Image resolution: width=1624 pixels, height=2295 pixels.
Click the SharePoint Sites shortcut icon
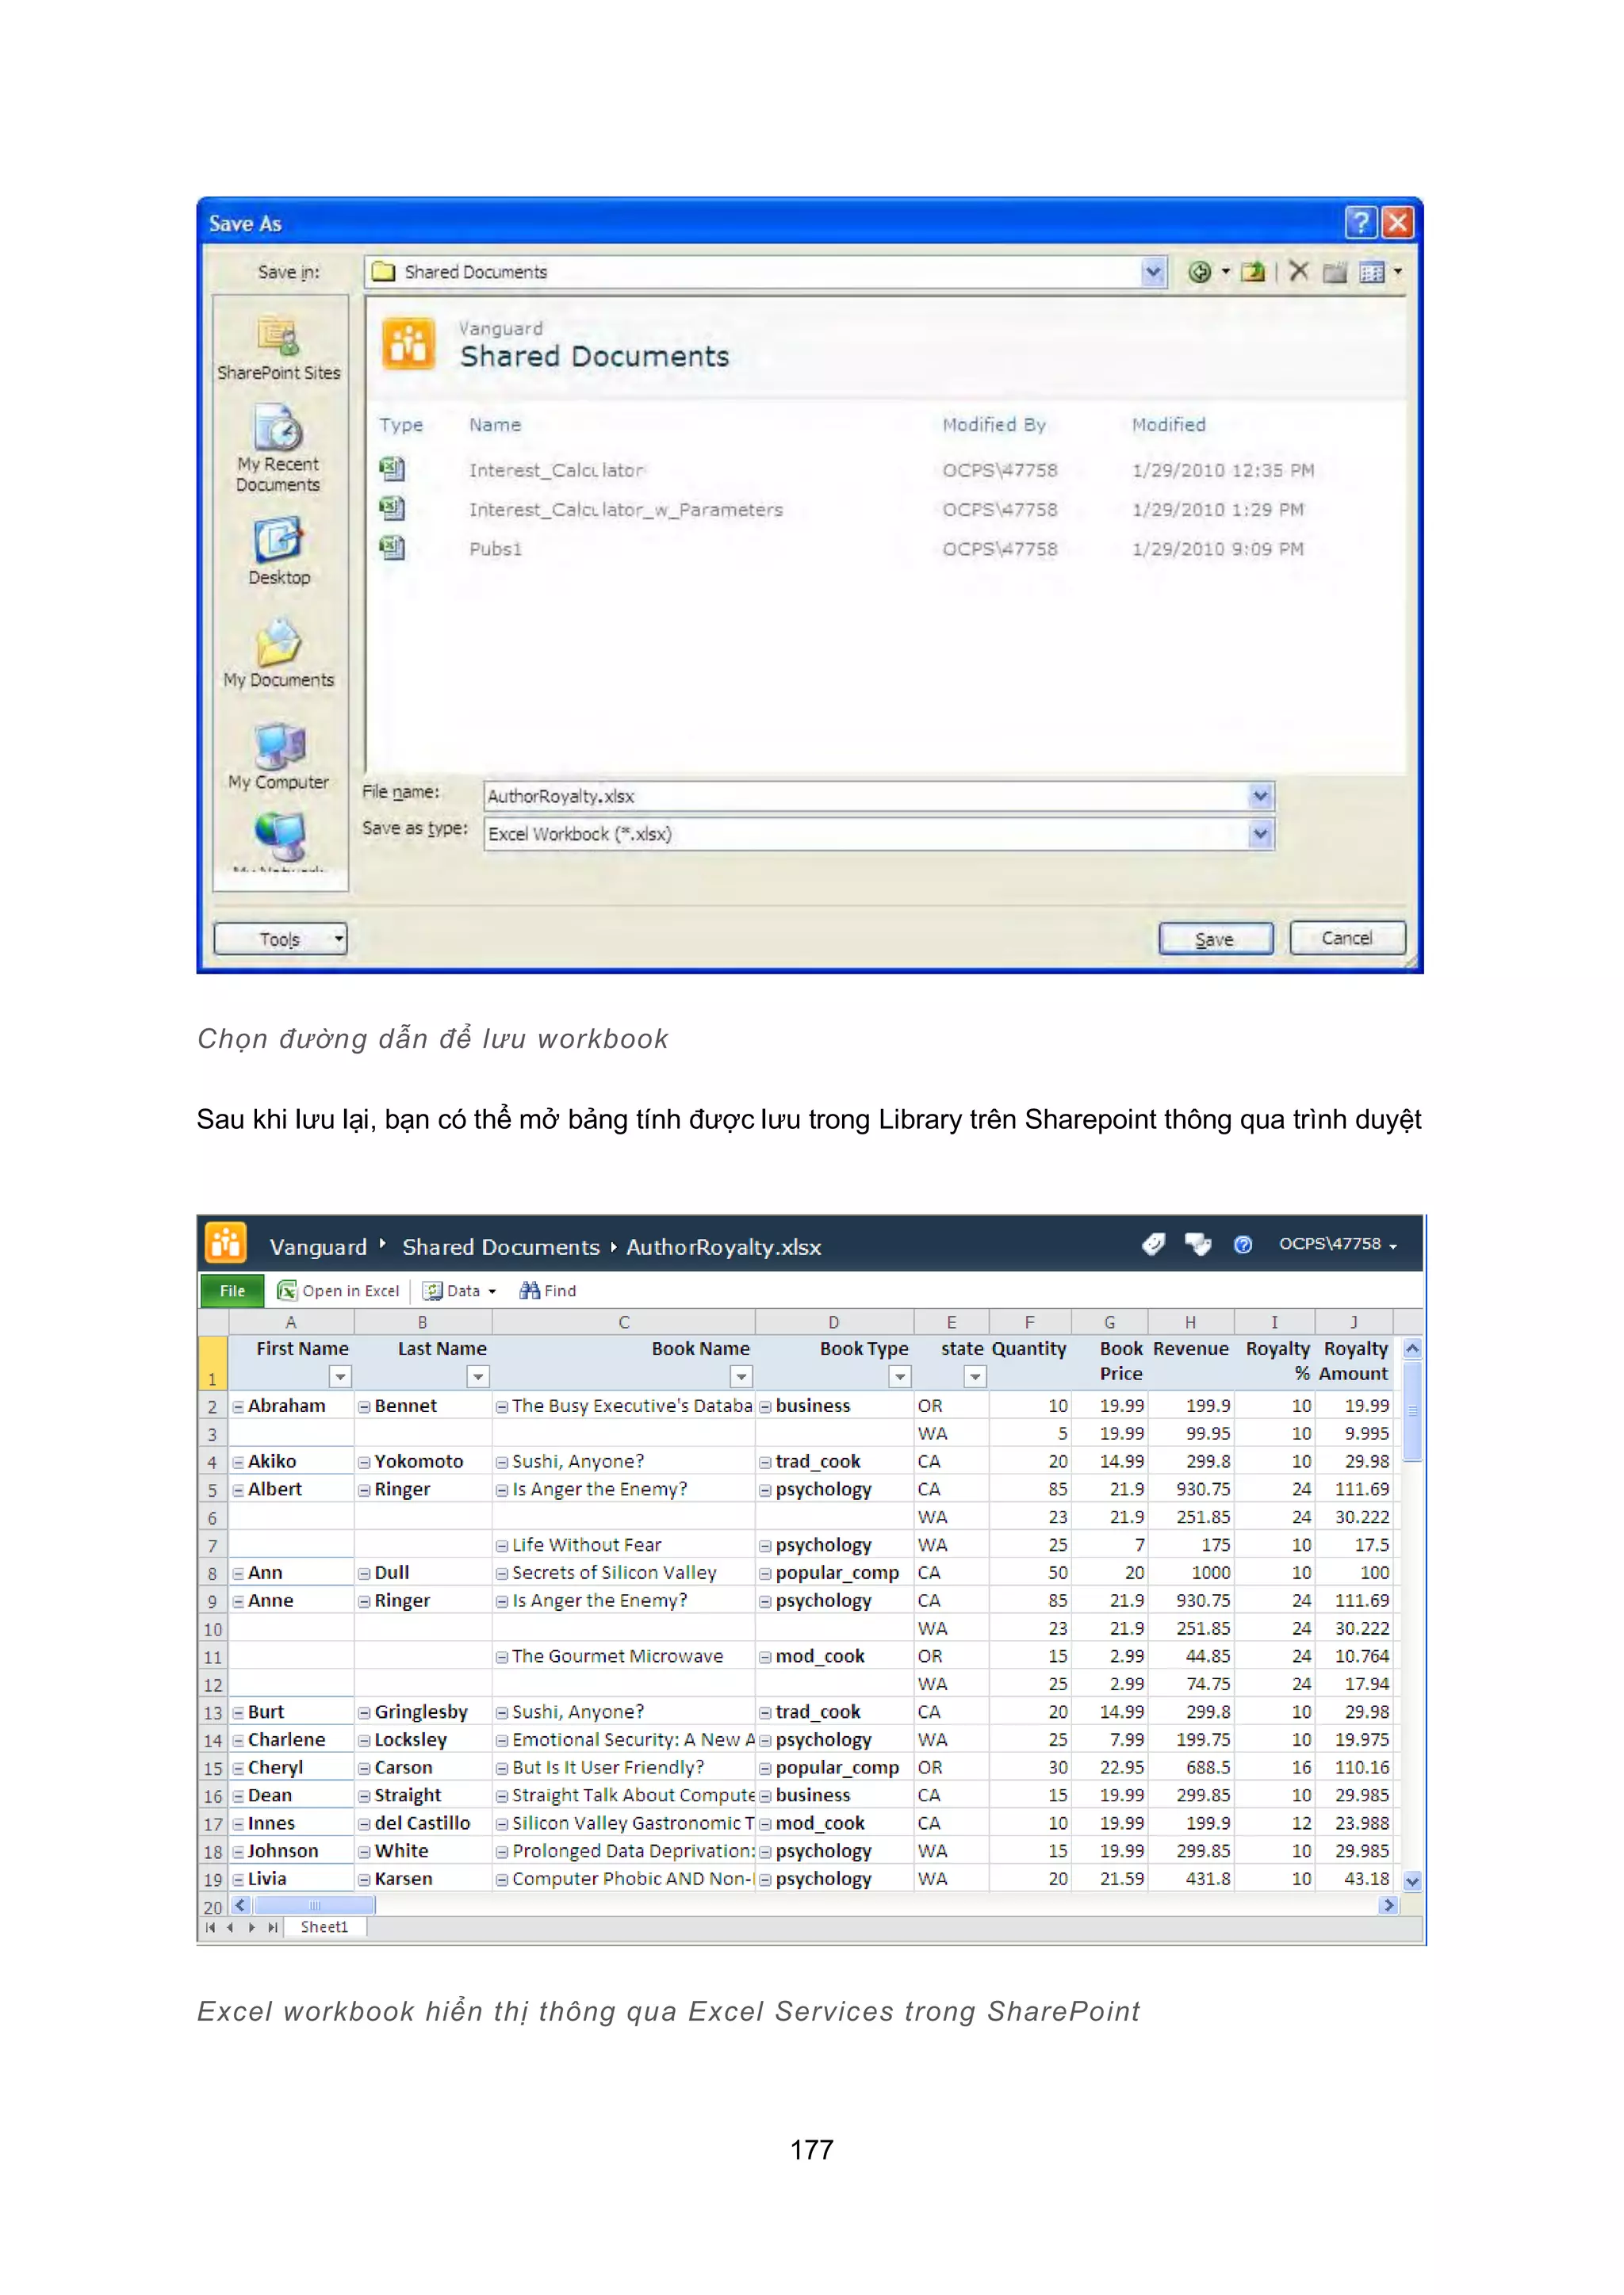(278, 337)
